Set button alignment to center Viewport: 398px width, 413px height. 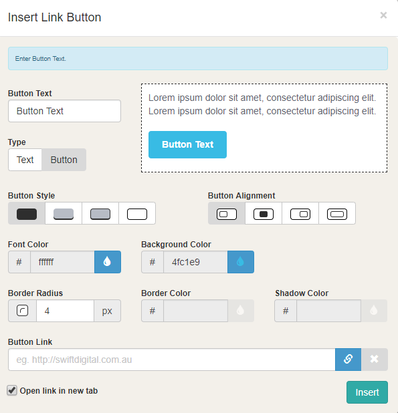coord(264,213)
